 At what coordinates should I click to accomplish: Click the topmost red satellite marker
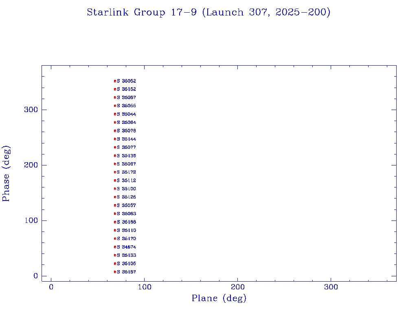pyautogui.click(x=115, y=81)
